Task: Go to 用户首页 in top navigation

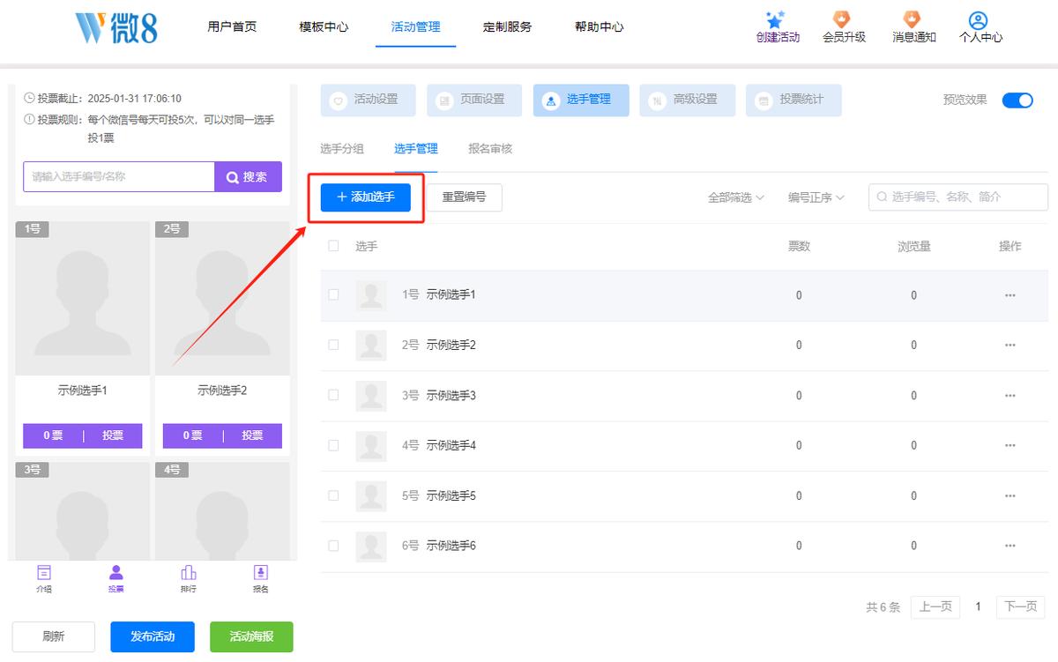Action: coord(232,26)
